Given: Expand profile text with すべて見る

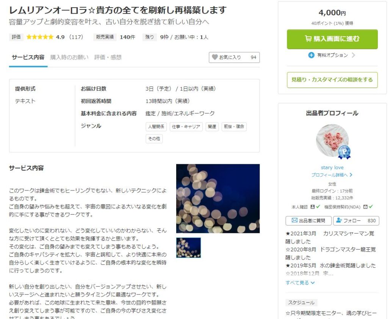Looking at the screenshot, I should [300, 283].
